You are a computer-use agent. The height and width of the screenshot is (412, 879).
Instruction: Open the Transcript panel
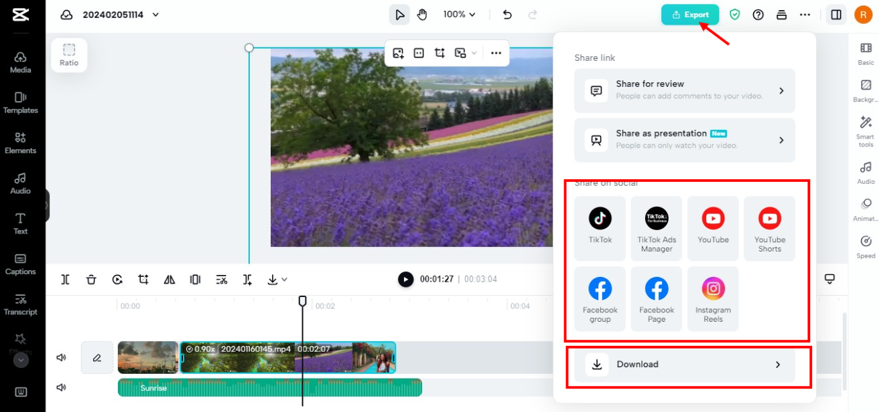[x=20, y=304]
